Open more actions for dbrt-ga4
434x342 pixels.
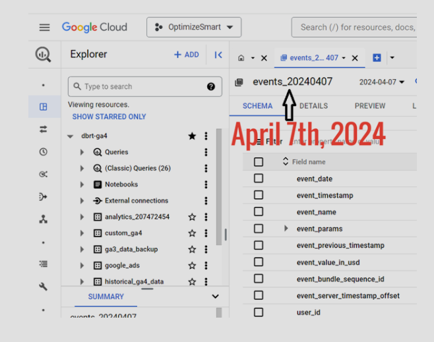(x=206, y=136)
